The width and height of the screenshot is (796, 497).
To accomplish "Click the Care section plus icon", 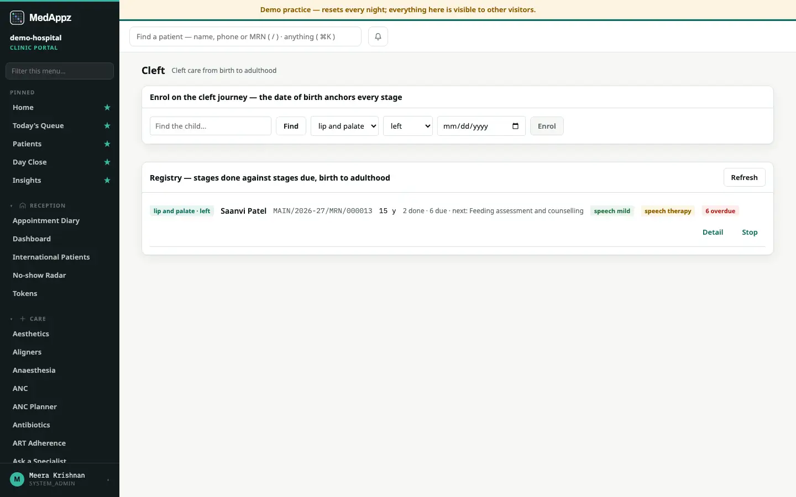I will pos(23,319).
